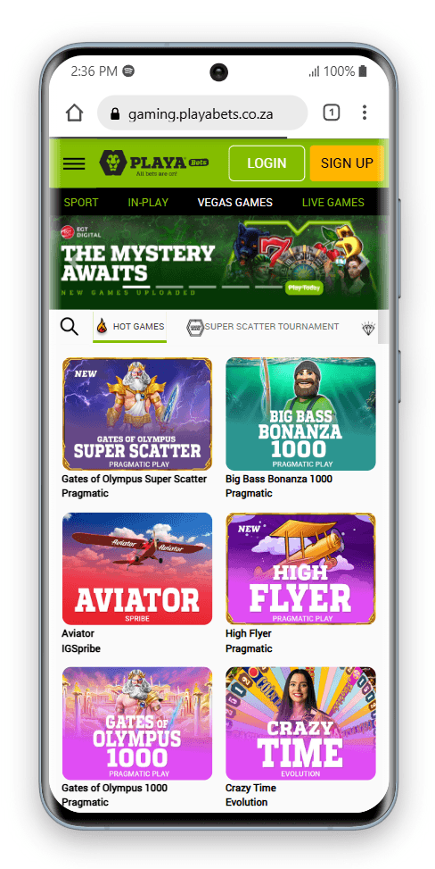Select the Super Scatter Tournament tab
Viewport: 435px width, 869px height.
tap(263, 327)
